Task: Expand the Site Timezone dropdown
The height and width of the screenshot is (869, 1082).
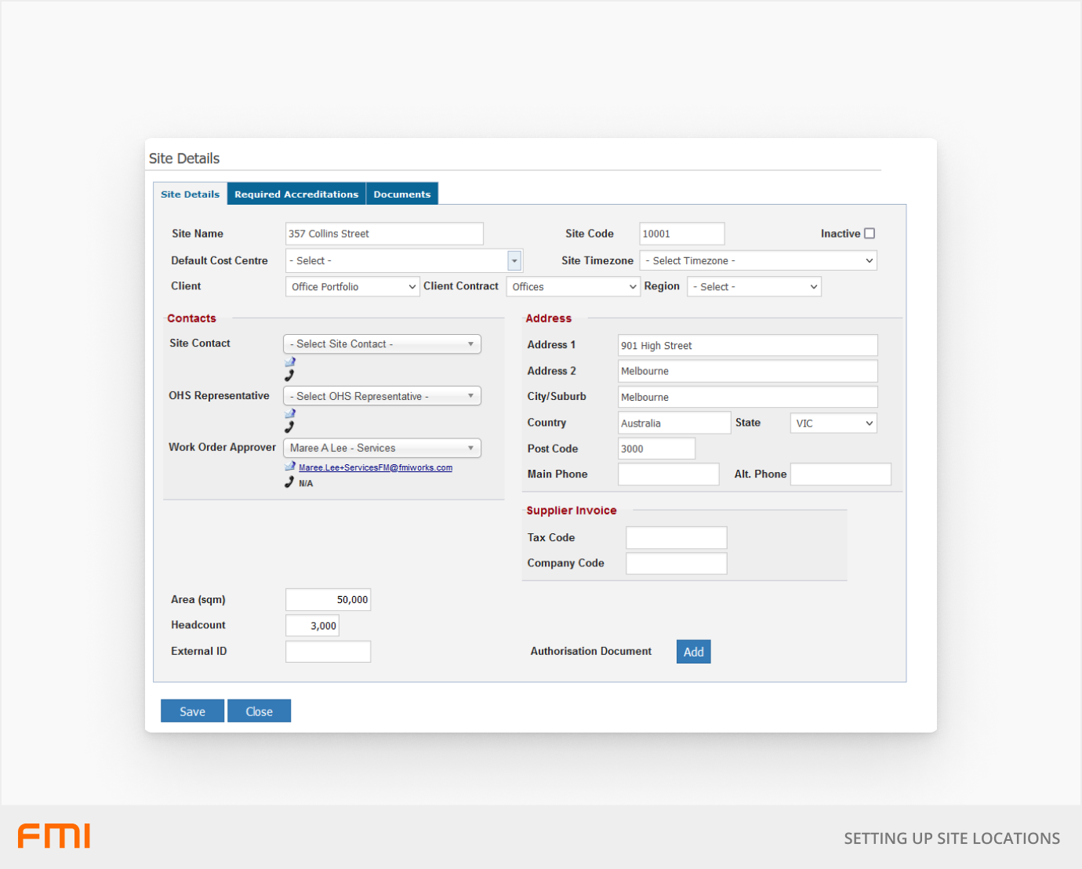Action: [757, 260]
